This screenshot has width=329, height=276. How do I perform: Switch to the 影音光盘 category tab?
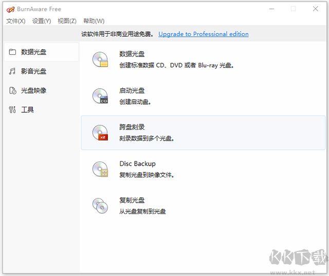point(34,71)
